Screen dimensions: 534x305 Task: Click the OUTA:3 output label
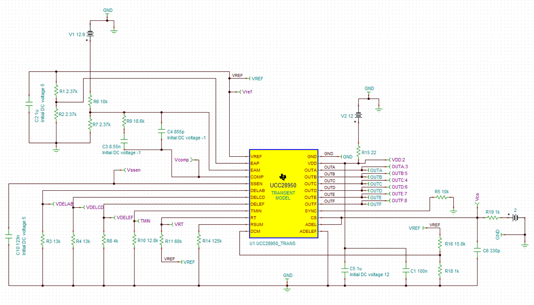point(400,166)
